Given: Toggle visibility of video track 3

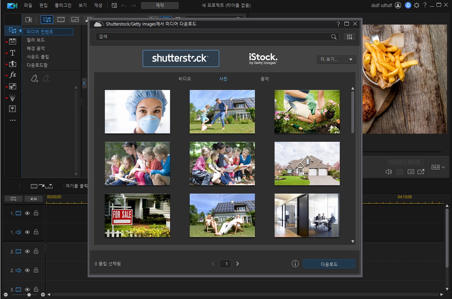Looking at the screenshot, I should click(27, 290).
